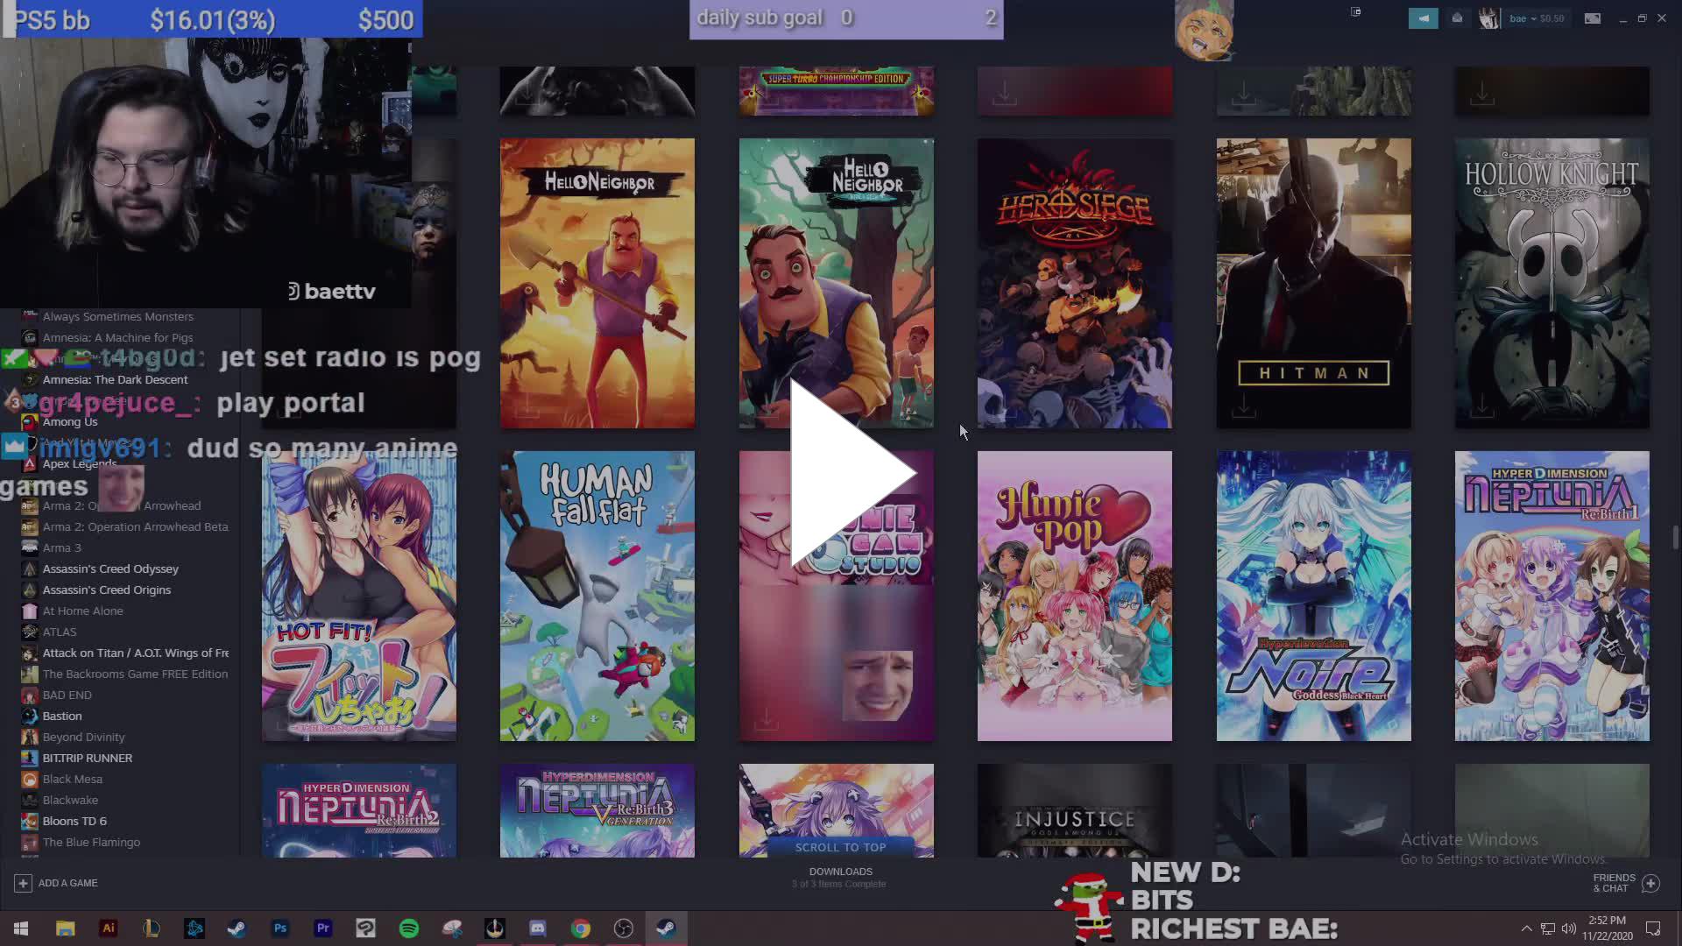Image resolution: width=1682 pixels, height=946 pixels.
Task: Open Friends & Chat panel
Action: click(1616, 882)
